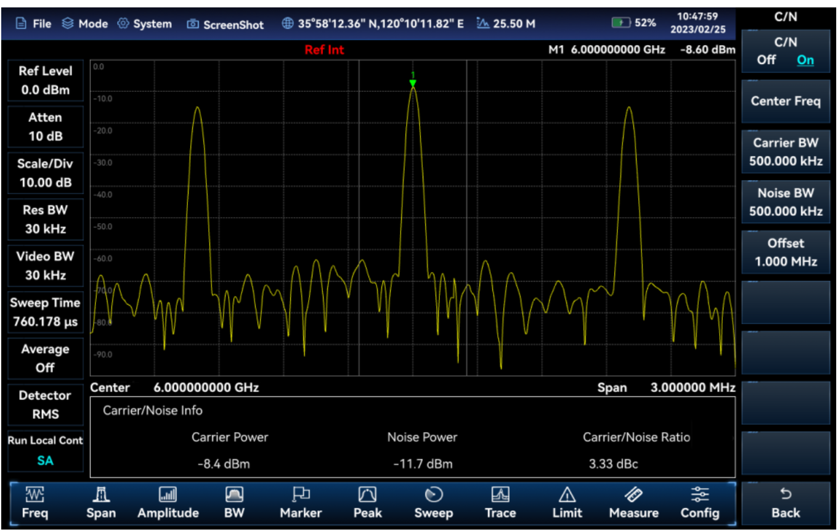Open the File menu
Image resolution: width=838 pixels, height=532 pixels.
[34, 23]
